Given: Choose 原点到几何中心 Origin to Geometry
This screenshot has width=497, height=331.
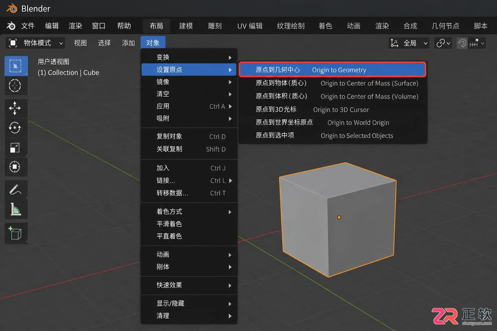Looking at the screenshot, I should pos(333,70).
